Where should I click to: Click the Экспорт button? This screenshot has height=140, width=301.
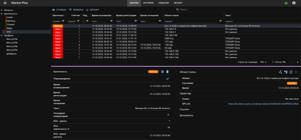point(93,10)
